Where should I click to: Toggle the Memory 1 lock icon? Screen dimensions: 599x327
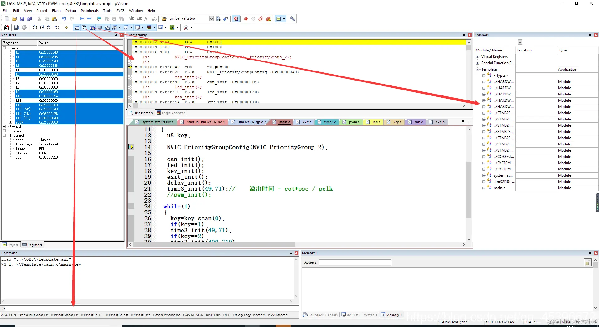point(587,262)
